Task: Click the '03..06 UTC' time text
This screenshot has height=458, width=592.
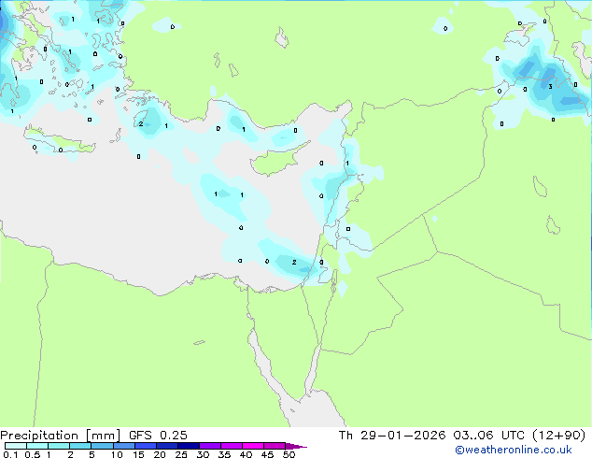Action: click(489, 436)
